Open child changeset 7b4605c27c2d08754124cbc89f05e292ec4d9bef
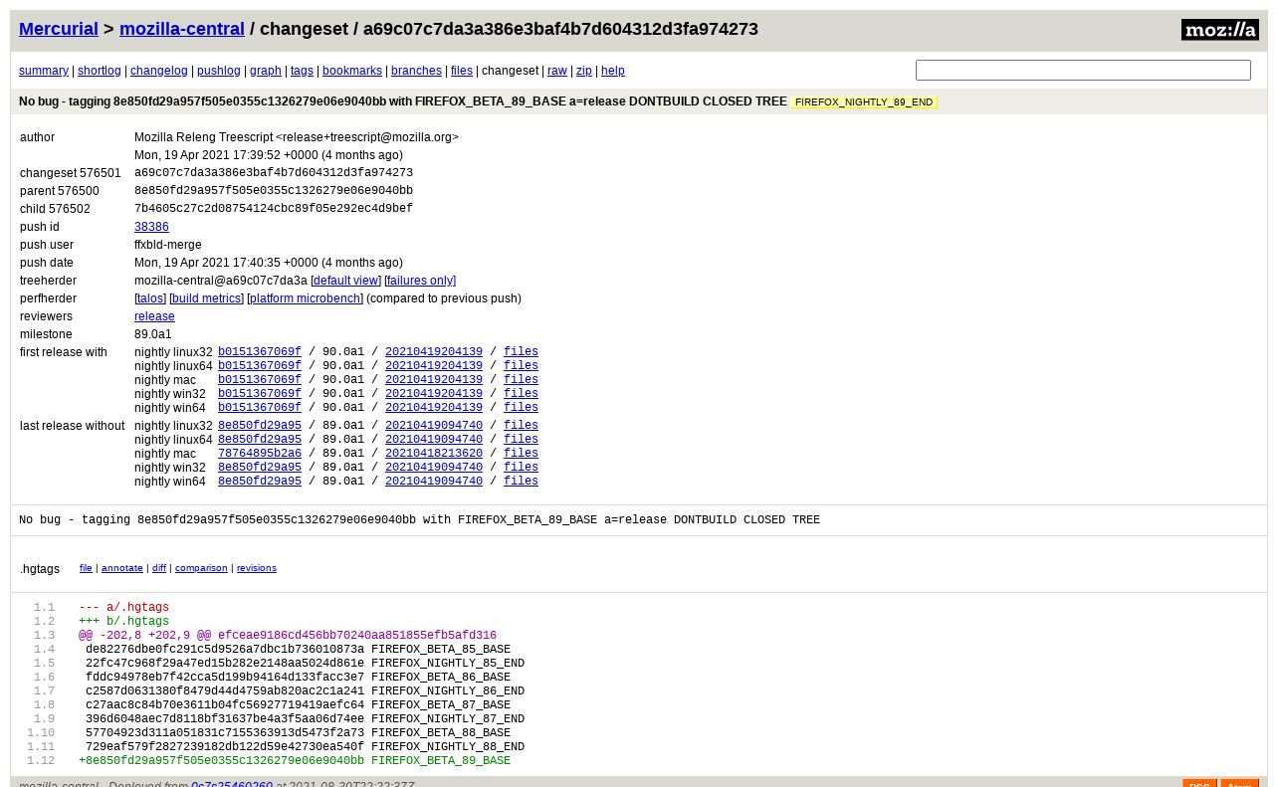1278x787 pixels. [x=274, y=209]
